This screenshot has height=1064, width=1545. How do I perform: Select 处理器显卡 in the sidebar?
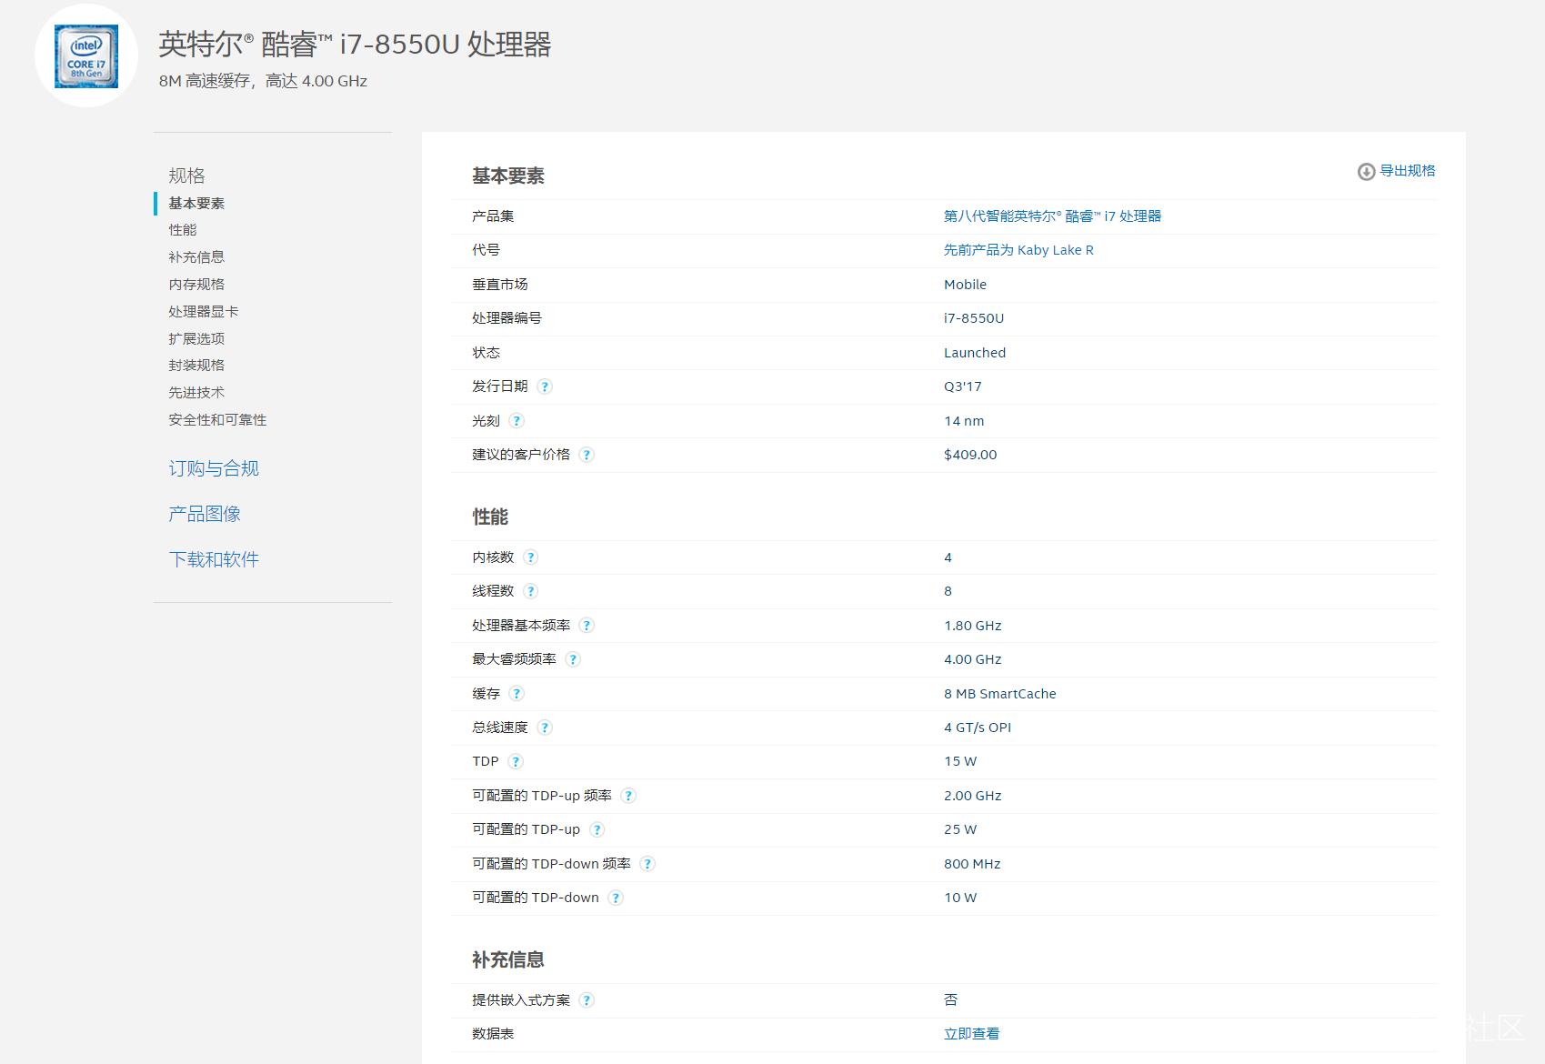click(x=204, y=312)
